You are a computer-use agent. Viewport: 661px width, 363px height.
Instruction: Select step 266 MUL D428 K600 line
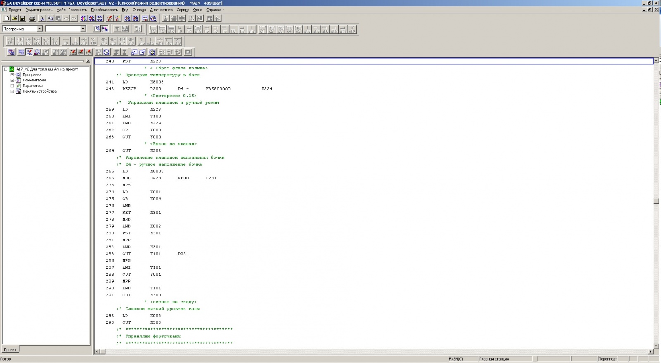(374, 178)
